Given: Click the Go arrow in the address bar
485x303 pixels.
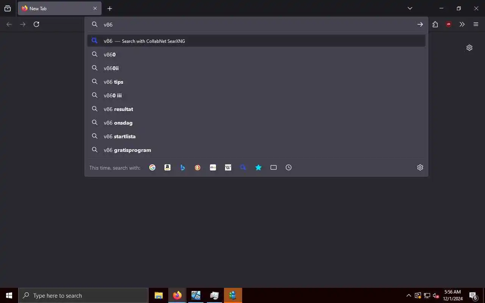Looking at the screenshot, I should click(420, 24).
